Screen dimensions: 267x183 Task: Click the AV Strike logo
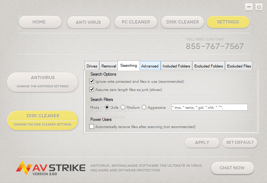coord(51,168)
